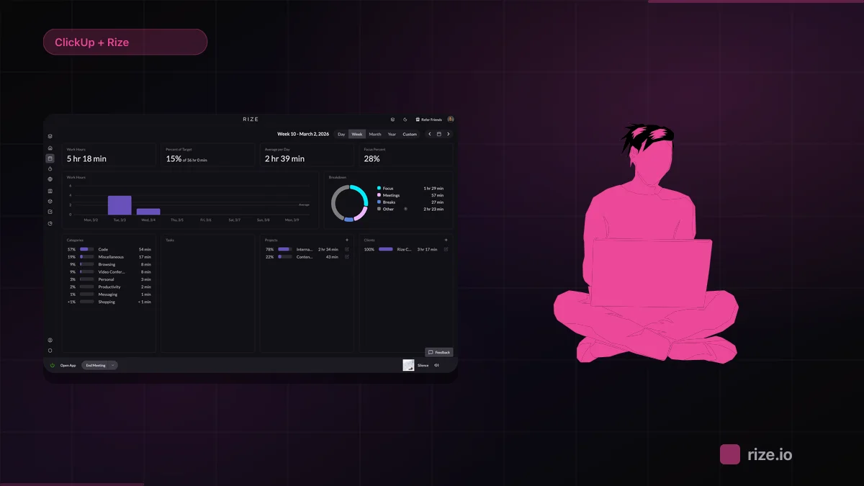Click the pie chart icon in the sidebar

50,223
